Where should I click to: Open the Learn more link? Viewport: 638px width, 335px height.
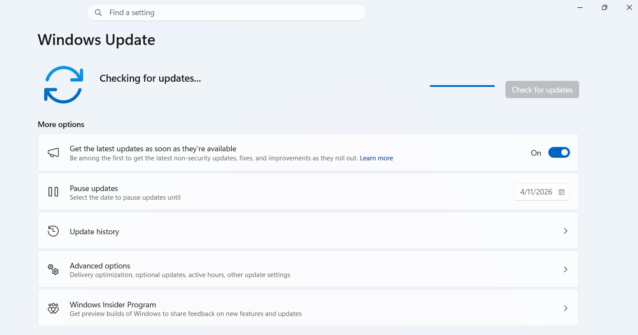click(376, 158)
